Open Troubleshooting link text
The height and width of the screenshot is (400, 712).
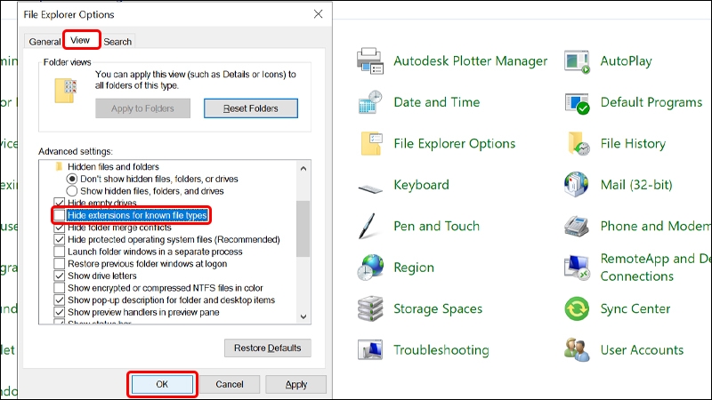tap(441, 350)
